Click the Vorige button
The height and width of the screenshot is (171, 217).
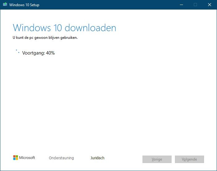(x=157, y=159)
